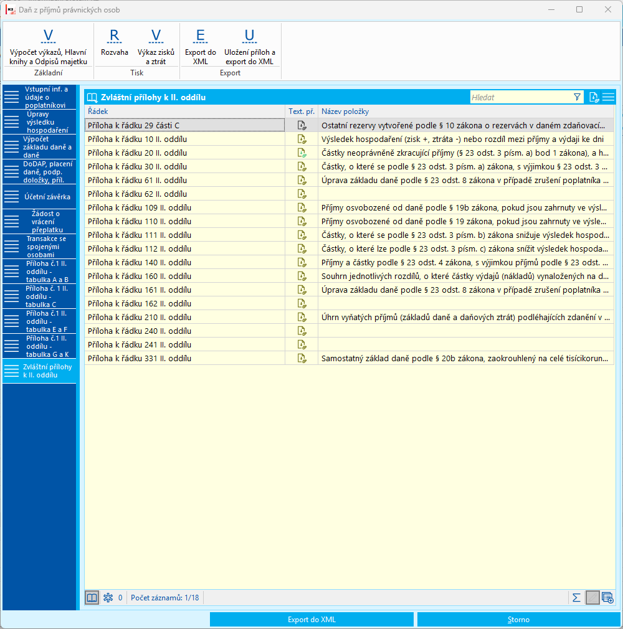This screenshot has height=629, width=623.
Task: Click the Storno button
Action: click(x=518, y=620)
